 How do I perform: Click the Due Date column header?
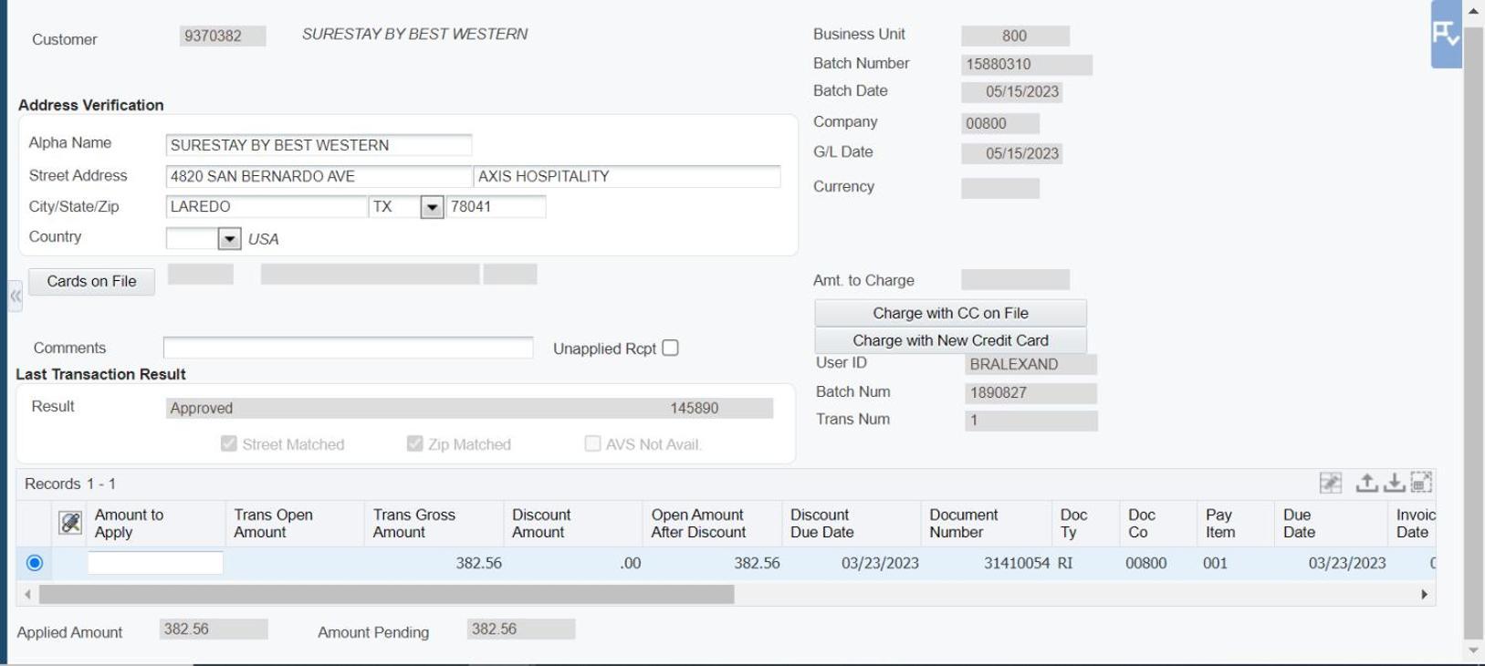tap(1332, 524)
